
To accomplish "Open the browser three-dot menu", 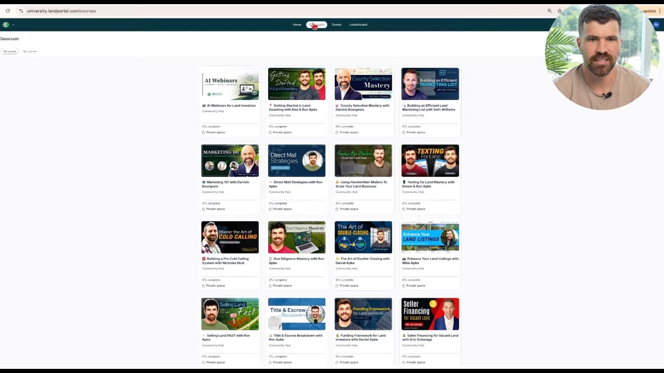I will (x=660, y=11).
